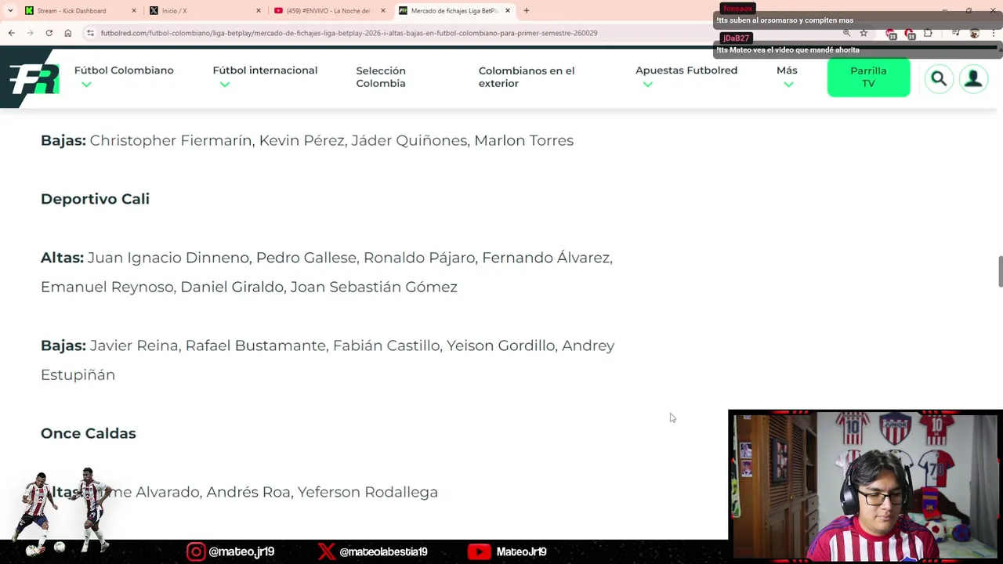Viewport: 1003px width, 564px height.
Task: Go back with browser back arrow
Action: point(11,33)
